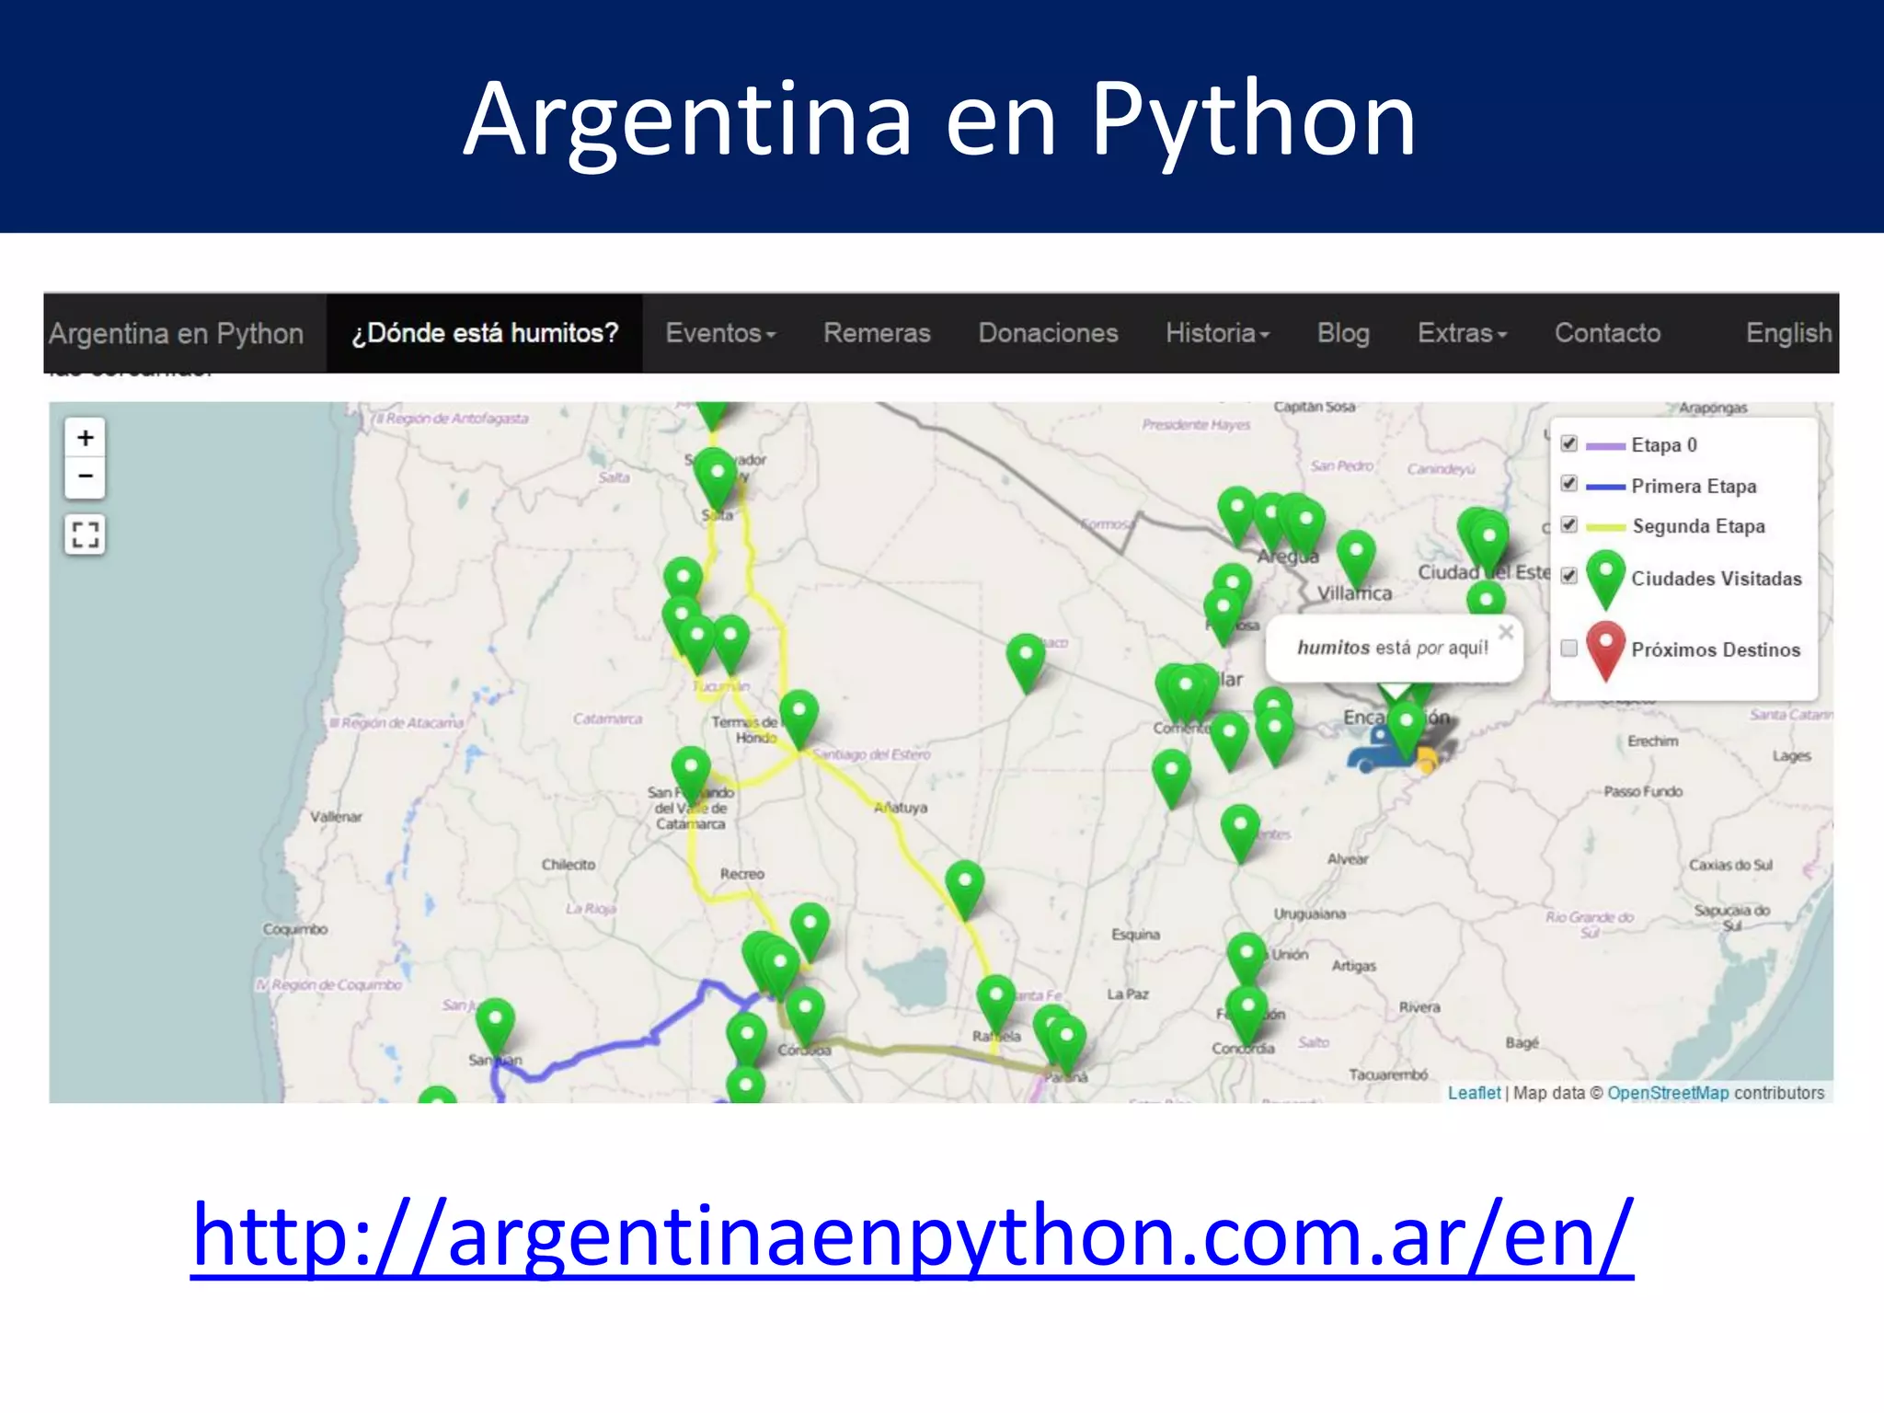Click the red Próximos Destinos legend pin
1884x1413 pixels.
click(1605, 650)
